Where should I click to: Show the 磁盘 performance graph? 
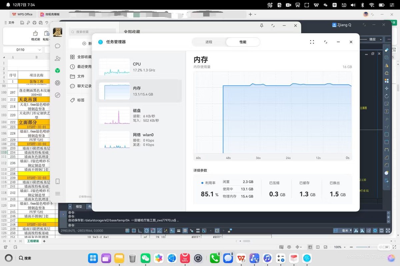(x=139, y=115)
